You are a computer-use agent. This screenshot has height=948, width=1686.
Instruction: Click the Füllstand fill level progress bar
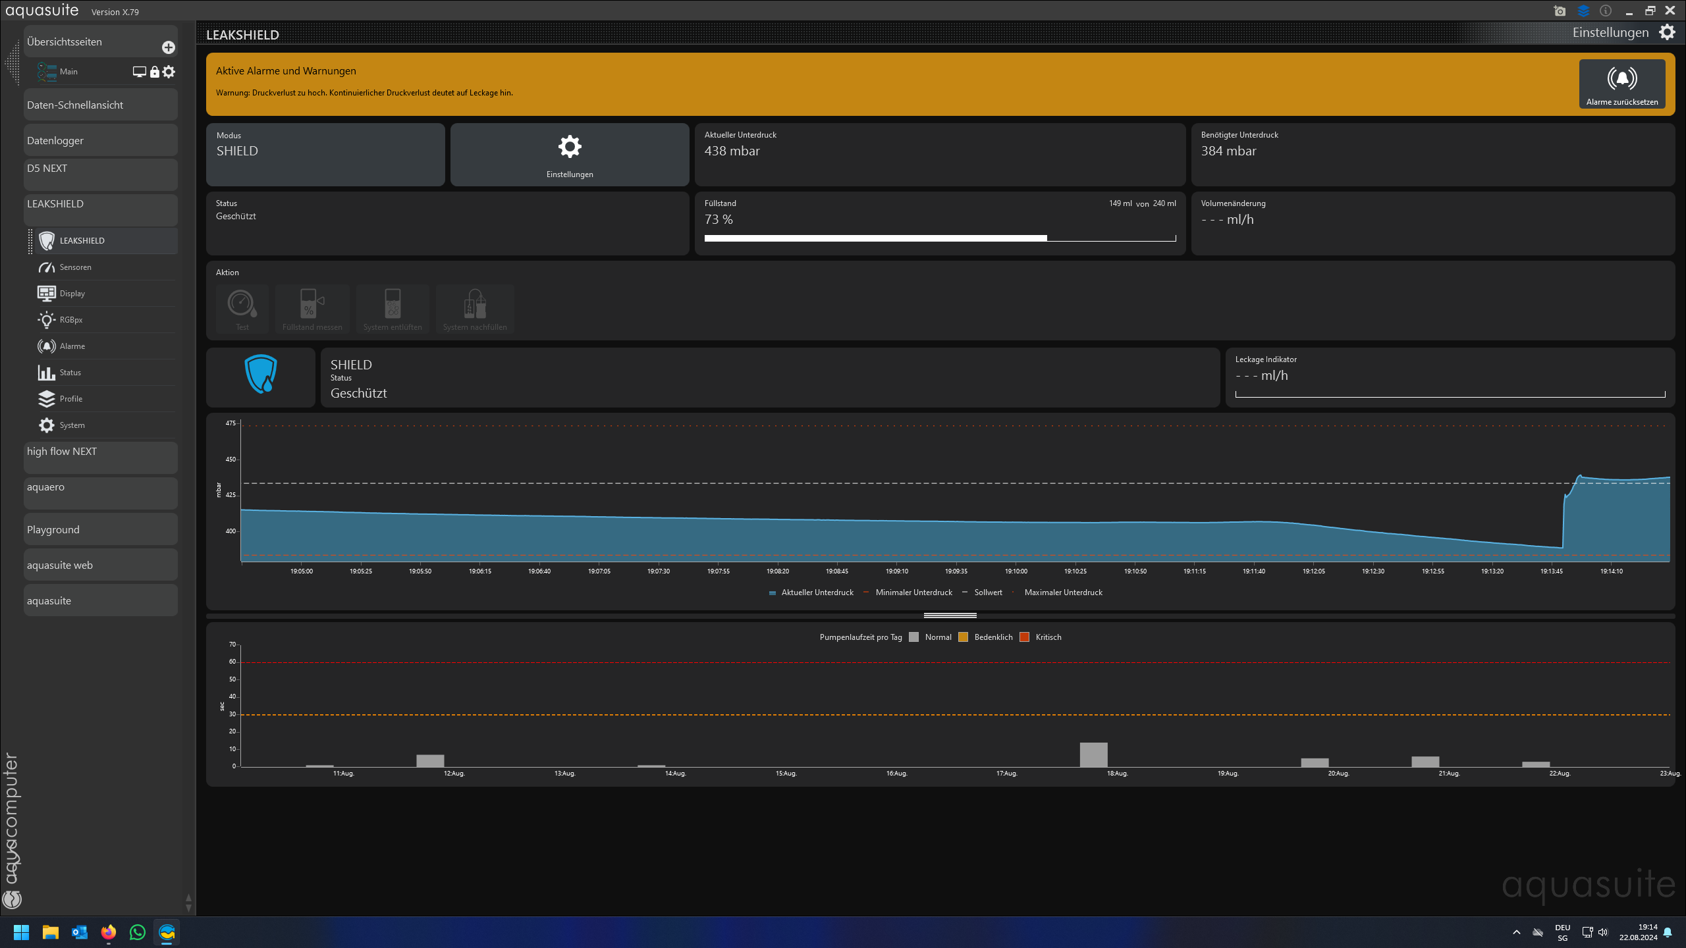point(940,238)
